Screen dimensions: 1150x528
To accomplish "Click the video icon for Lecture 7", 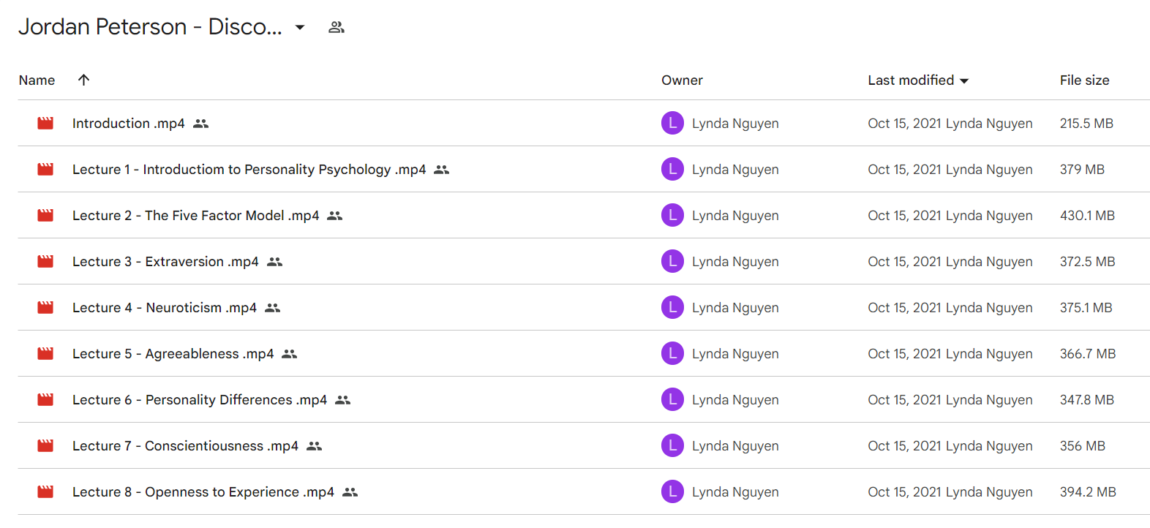I will point(45,445).
